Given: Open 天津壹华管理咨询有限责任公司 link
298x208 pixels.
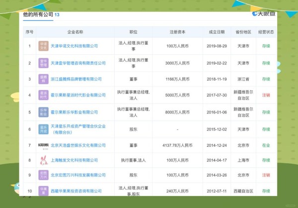Looking at the screenshot, I should [78, 63].
